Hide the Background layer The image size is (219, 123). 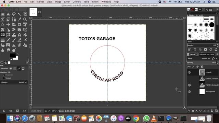point(189,92)
